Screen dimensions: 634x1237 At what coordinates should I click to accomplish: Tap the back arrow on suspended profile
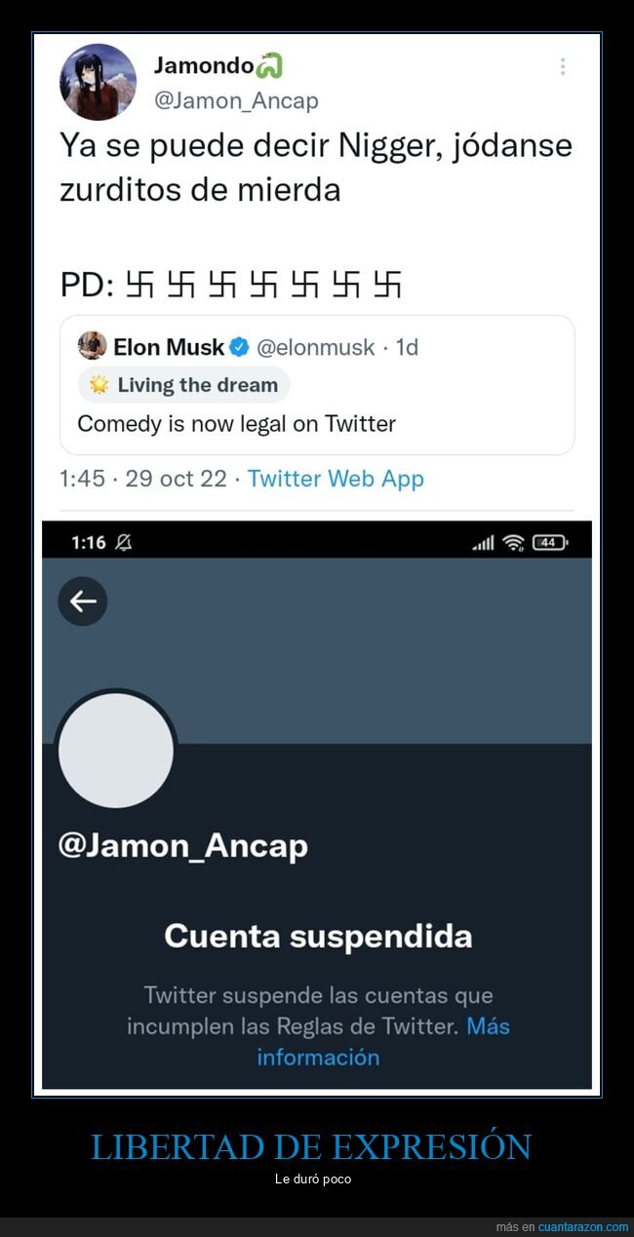[83, 601]
